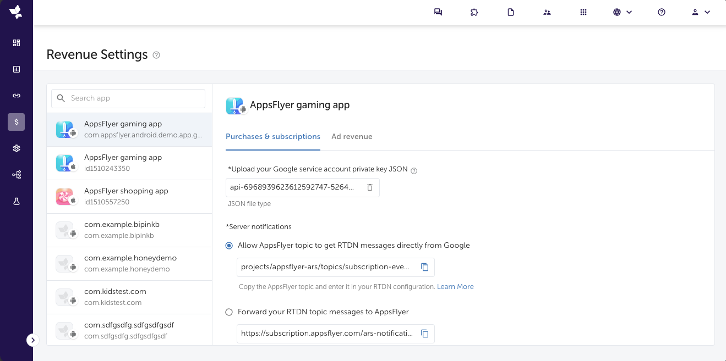
Task: Click the "JSON file type" hint text
Action: click(249, 204)
